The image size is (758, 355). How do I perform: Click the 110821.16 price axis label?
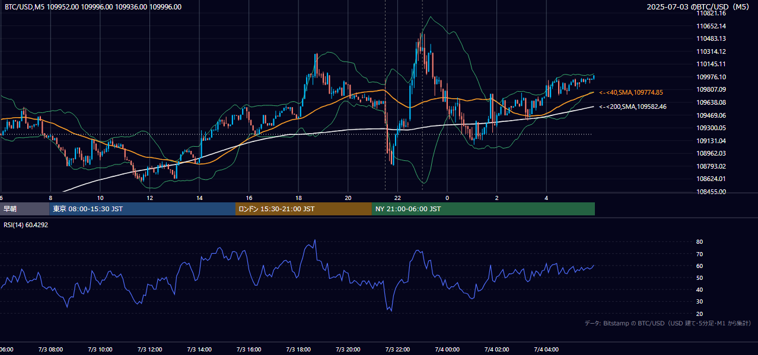(712, 13)
